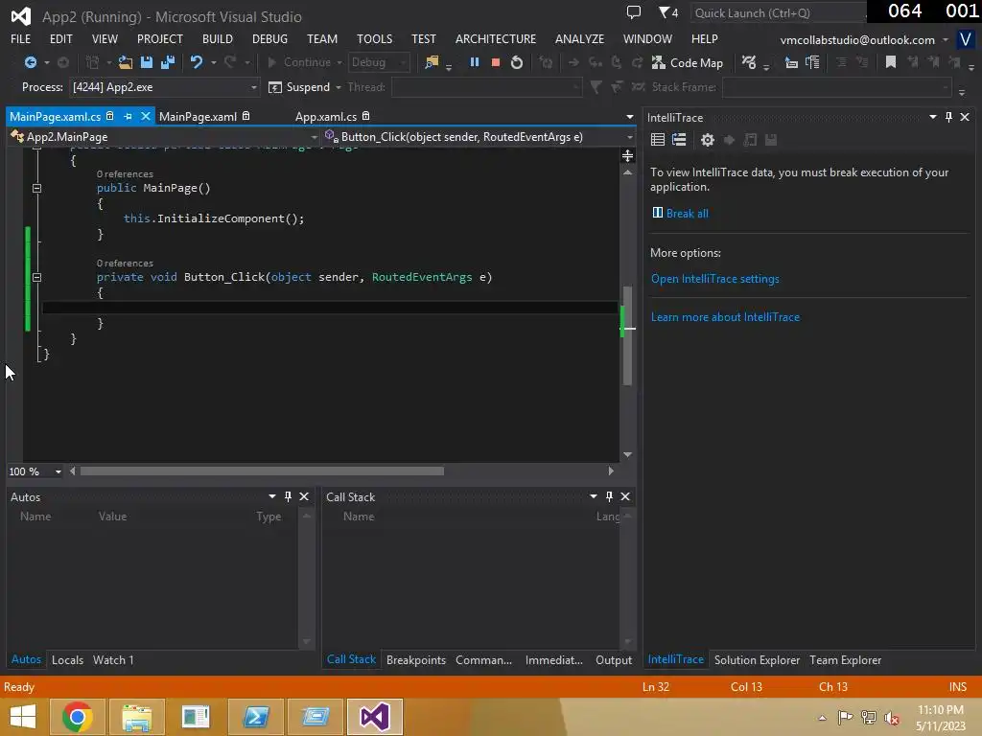Open the document tabs overflow dropdown
Screen dimensions: 982x736
tap(629, 117)
